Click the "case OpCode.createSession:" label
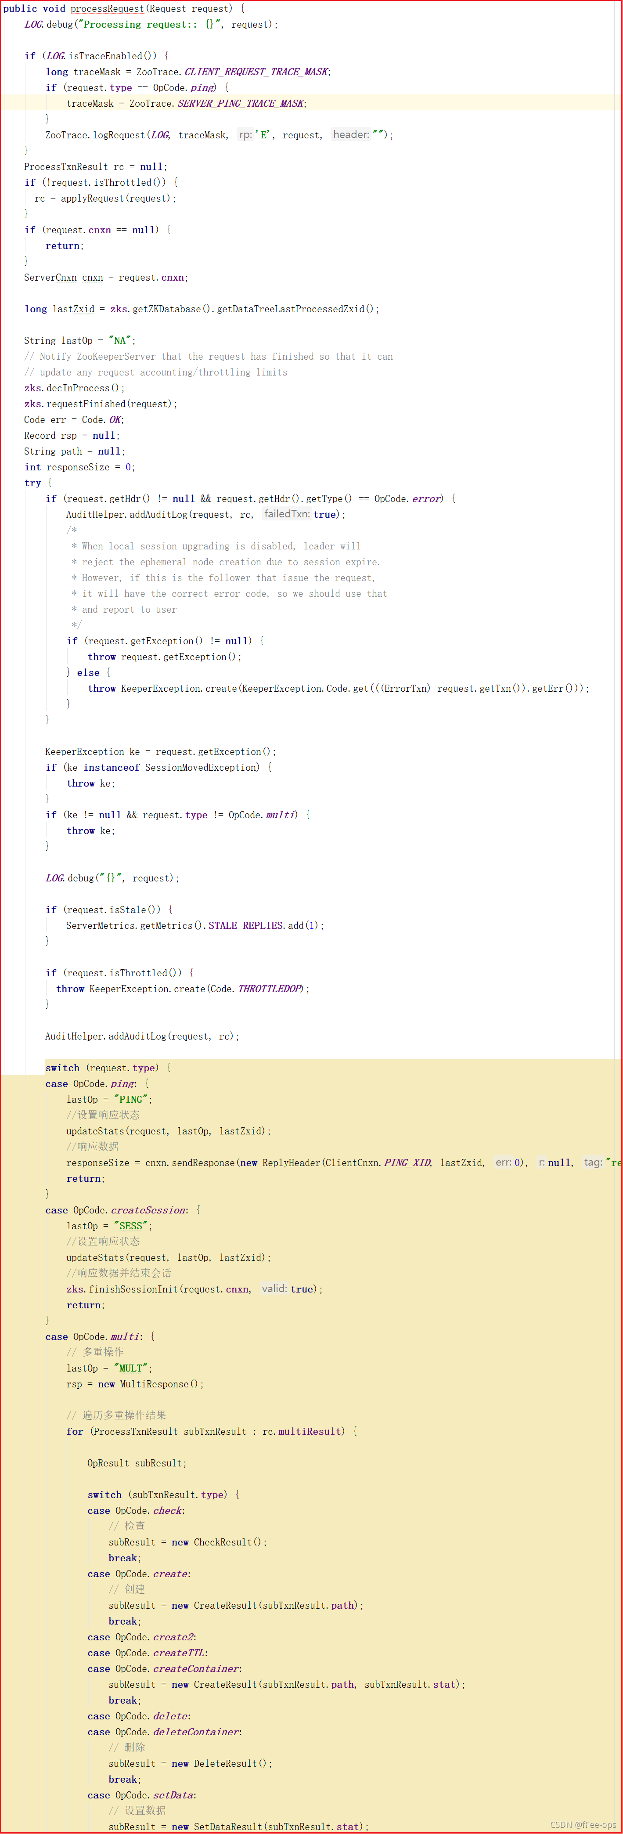The image size is (623, 1834). click(118, 1210)
